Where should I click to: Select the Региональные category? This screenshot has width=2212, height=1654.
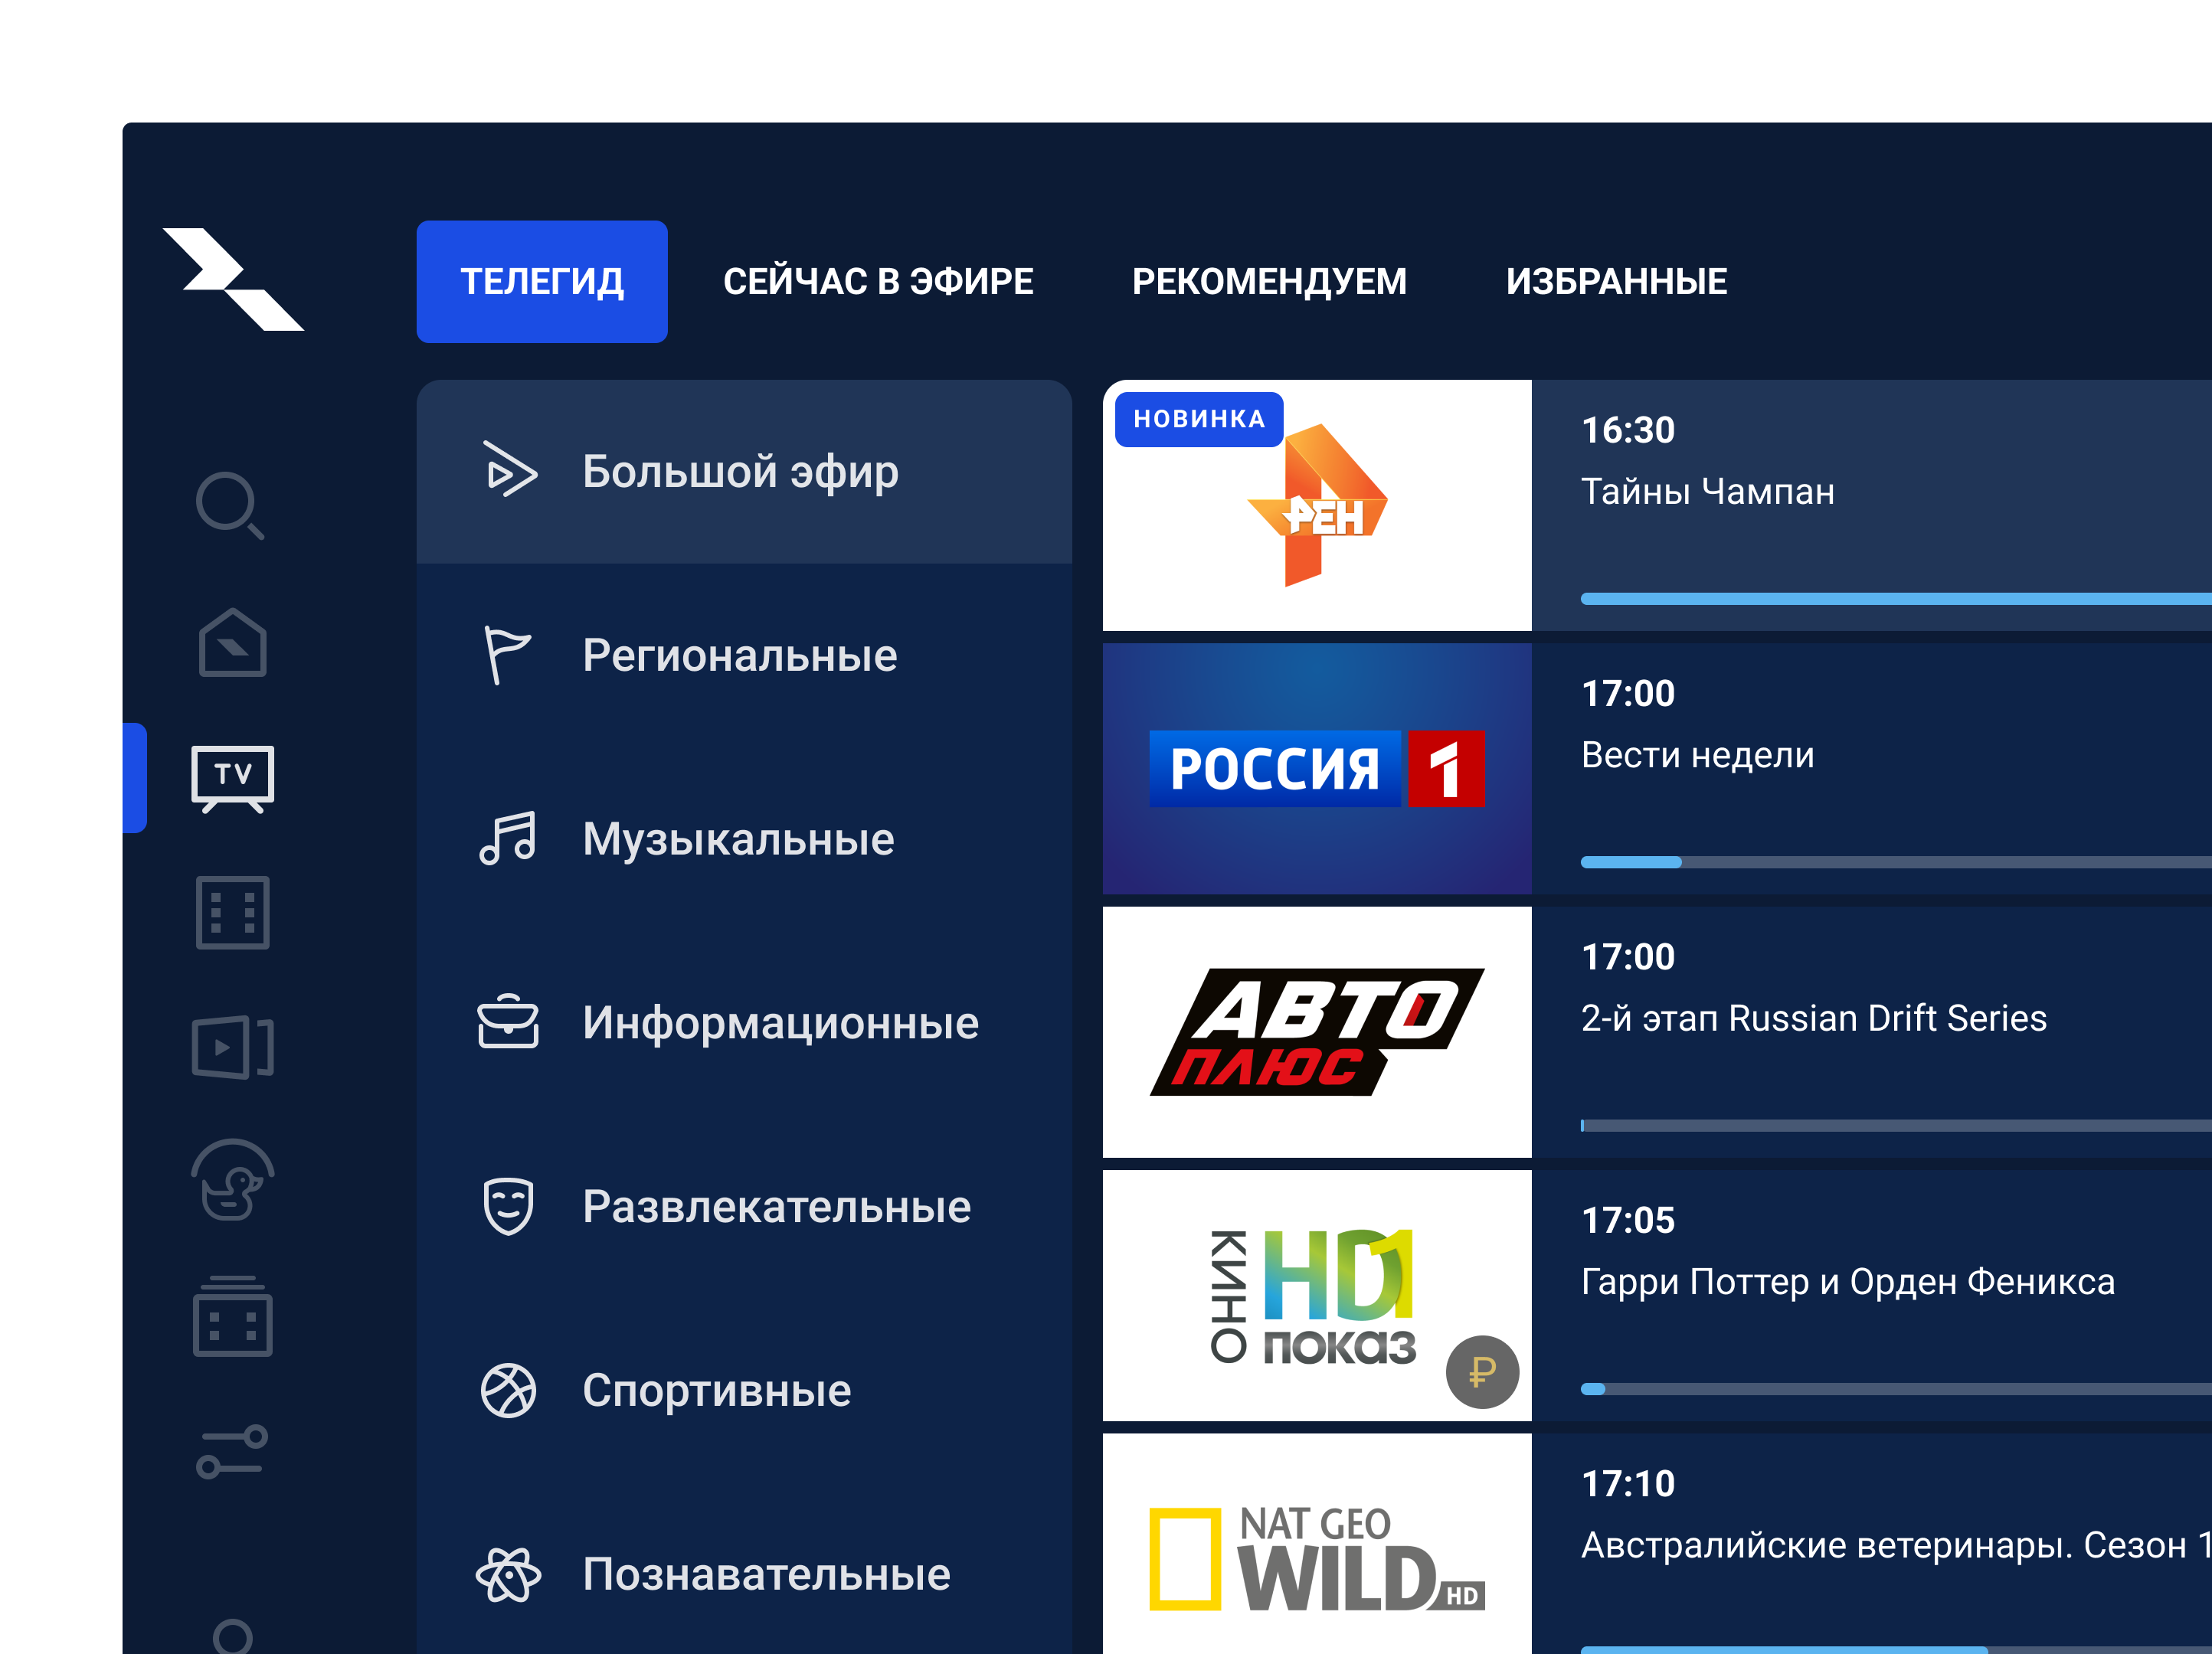[x=744, y=655]
